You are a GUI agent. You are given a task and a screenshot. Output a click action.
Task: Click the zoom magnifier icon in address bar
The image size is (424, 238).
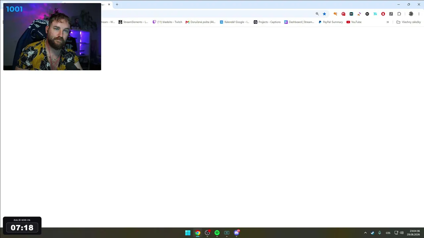coord(317,14)
